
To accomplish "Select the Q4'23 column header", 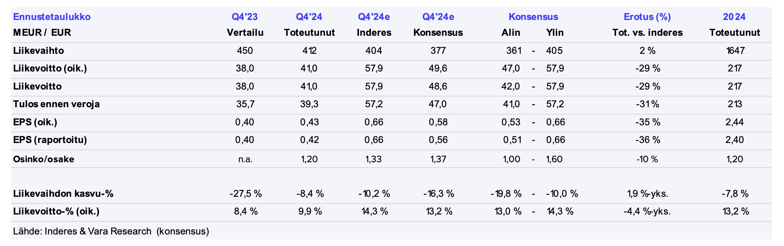I will point(244,17).
